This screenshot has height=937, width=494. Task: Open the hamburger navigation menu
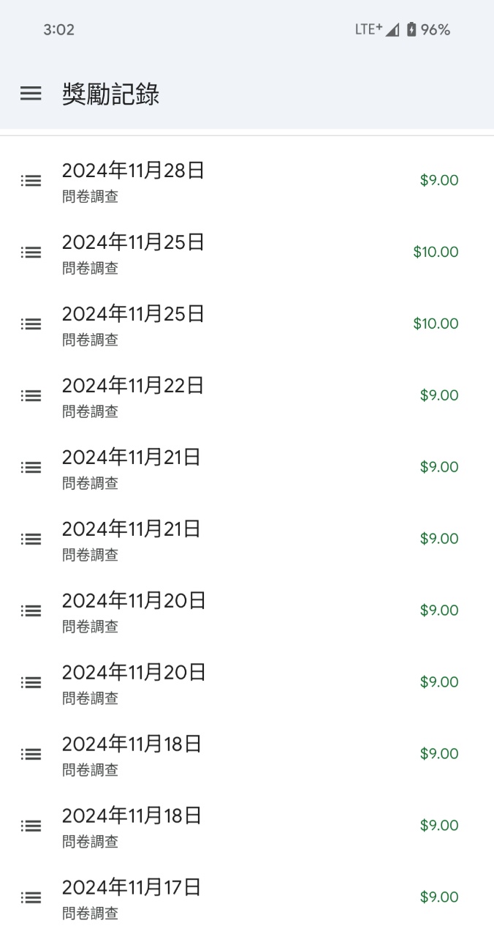(x=31, y=94)
